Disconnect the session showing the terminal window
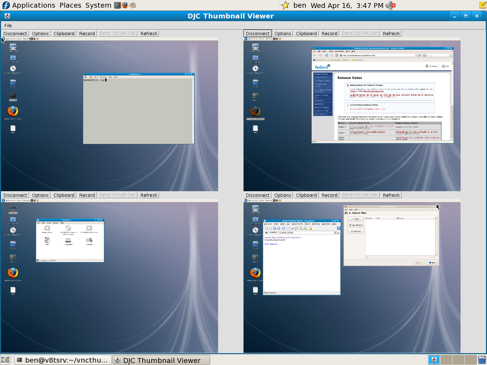This screenshot has height=365, width=487. (15, 33)
